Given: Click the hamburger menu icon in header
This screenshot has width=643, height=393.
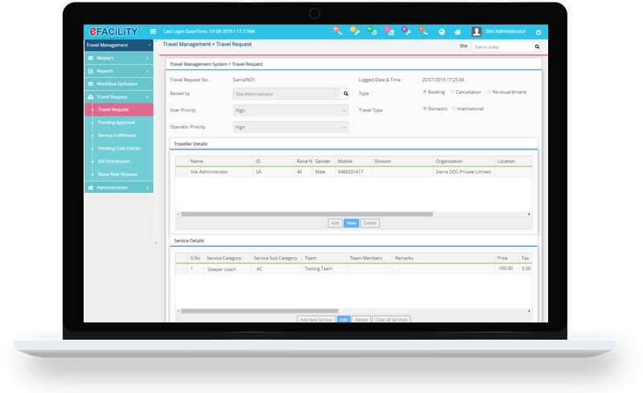Looking at the screenshot, I should pyautogui.click(x=154, y=31).
